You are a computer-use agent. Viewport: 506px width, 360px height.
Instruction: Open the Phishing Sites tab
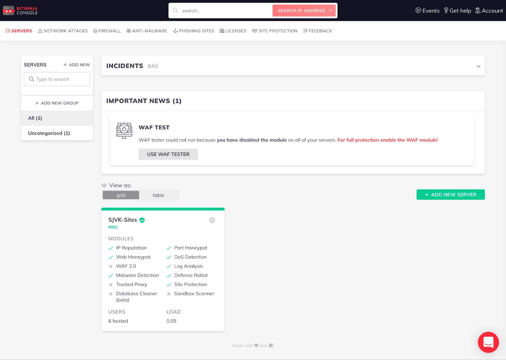click(x=194, y=31)
